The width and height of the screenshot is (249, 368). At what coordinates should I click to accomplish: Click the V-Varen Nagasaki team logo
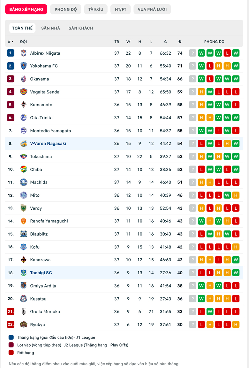pos(23,144)
